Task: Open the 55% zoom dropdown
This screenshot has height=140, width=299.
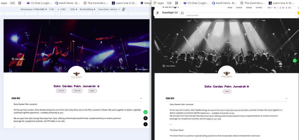Action: [x=73, y=9]
